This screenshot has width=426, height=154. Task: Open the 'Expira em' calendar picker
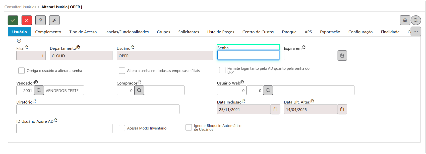pyautogui.click(x=342, y=55)
